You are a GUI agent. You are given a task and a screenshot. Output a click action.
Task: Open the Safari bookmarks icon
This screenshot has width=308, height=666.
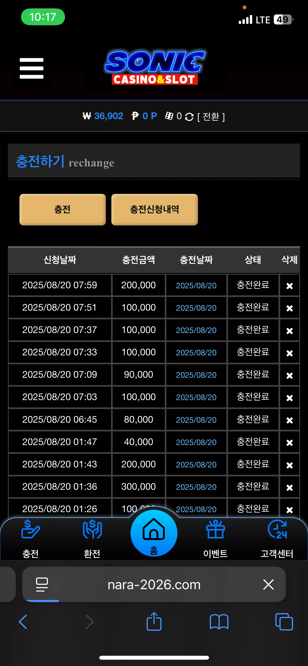tap(219, 622)
